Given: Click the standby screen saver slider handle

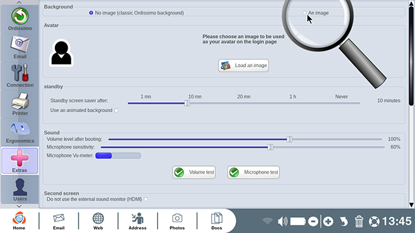Looking at the screenshot, I should pos(187,103).
